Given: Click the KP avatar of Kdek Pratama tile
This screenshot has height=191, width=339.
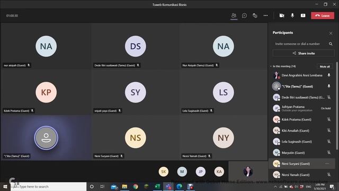Looking at the screenshot, I should point(46,92).
